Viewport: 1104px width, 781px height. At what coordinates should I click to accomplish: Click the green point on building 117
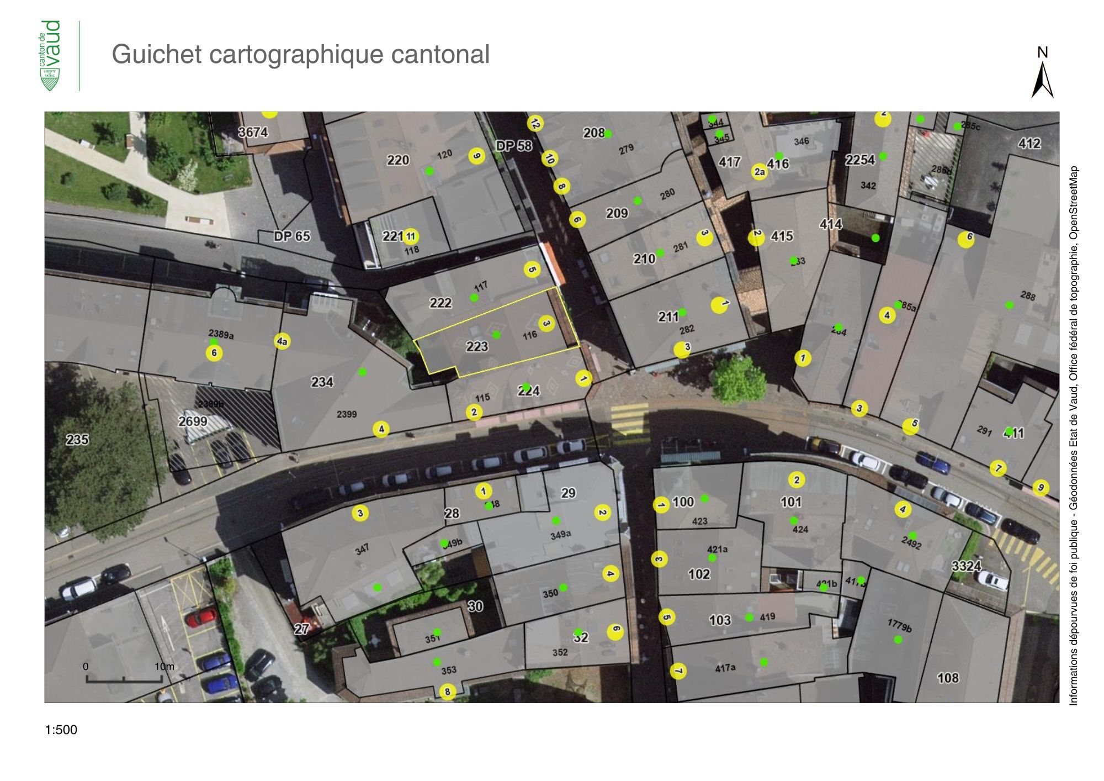(474, 298)
